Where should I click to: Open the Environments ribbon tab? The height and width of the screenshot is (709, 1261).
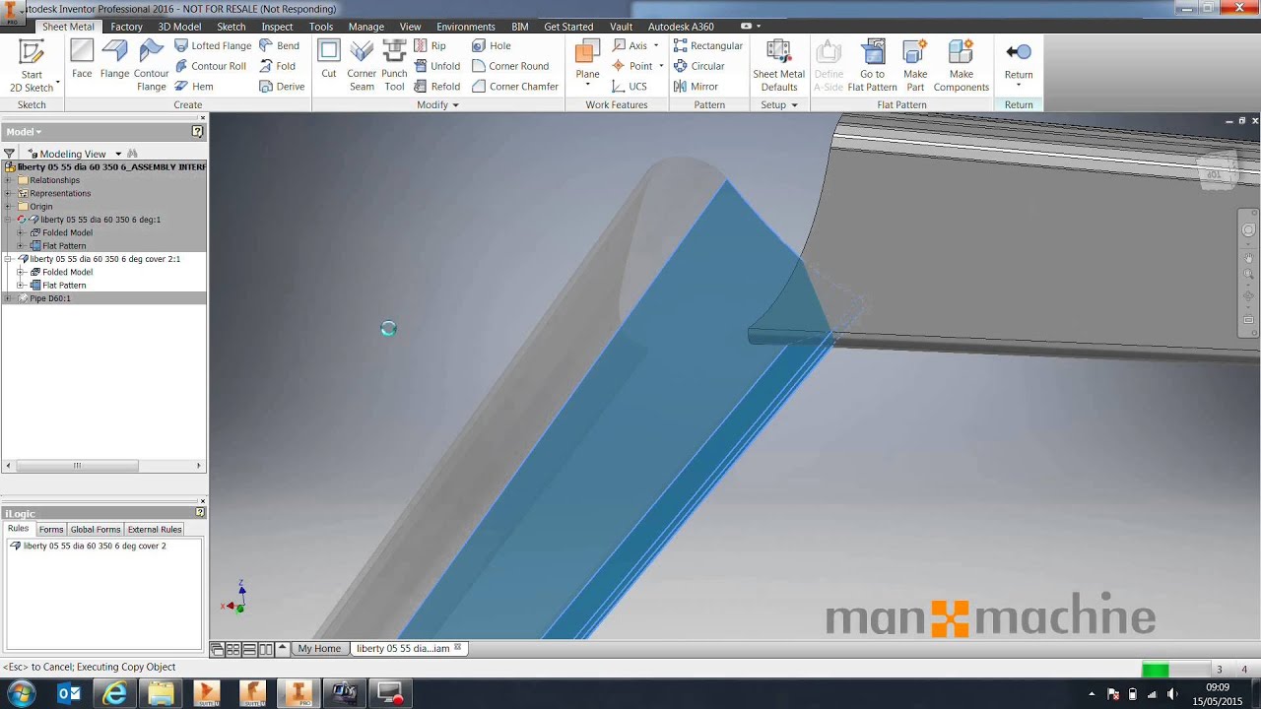click(466, 27)
